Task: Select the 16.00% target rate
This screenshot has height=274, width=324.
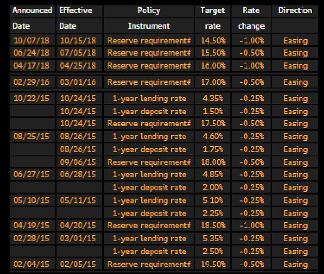Action: click(x=213, y=66)
